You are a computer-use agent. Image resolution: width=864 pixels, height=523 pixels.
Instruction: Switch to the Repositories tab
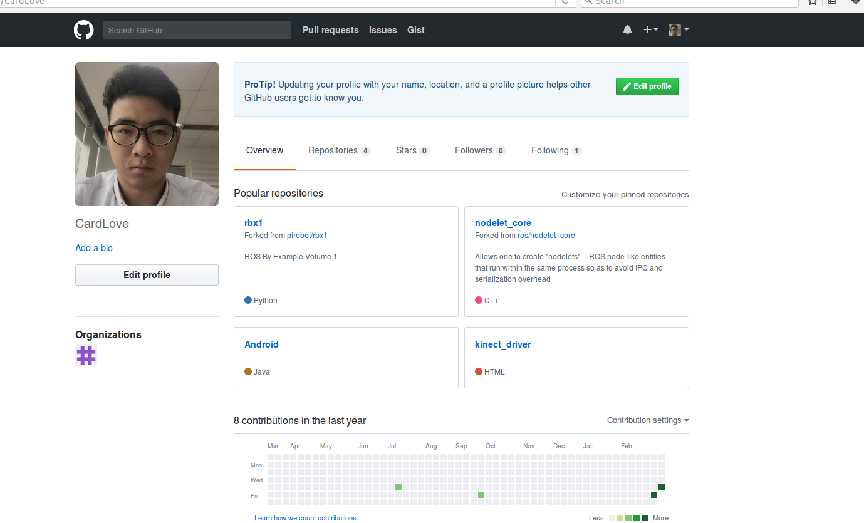point(338,150)
